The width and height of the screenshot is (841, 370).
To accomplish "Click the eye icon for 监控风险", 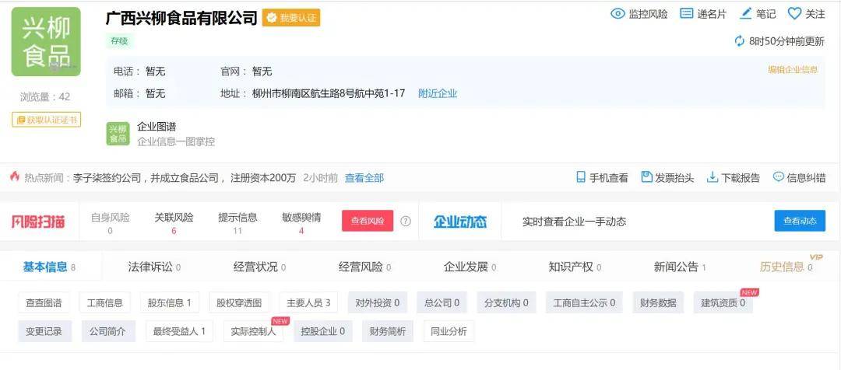I will click(618, 13).
